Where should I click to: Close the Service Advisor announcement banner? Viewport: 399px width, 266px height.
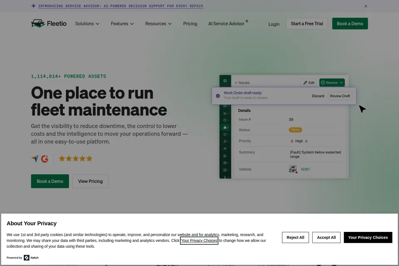(x=365, y=6)
